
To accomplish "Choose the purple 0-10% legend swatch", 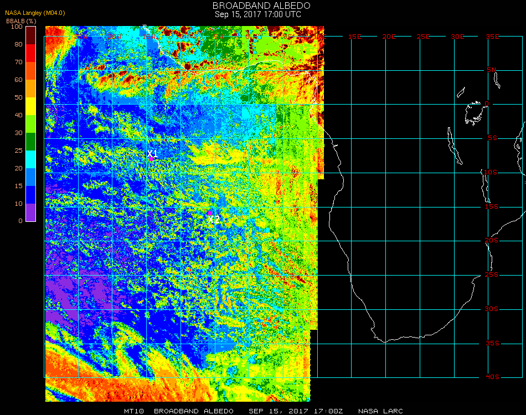I will [x=31, y=212].
